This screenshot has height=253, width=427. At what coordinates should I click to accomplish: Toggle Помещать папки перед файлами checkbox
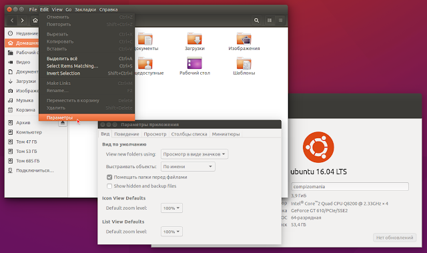[109, 178]
